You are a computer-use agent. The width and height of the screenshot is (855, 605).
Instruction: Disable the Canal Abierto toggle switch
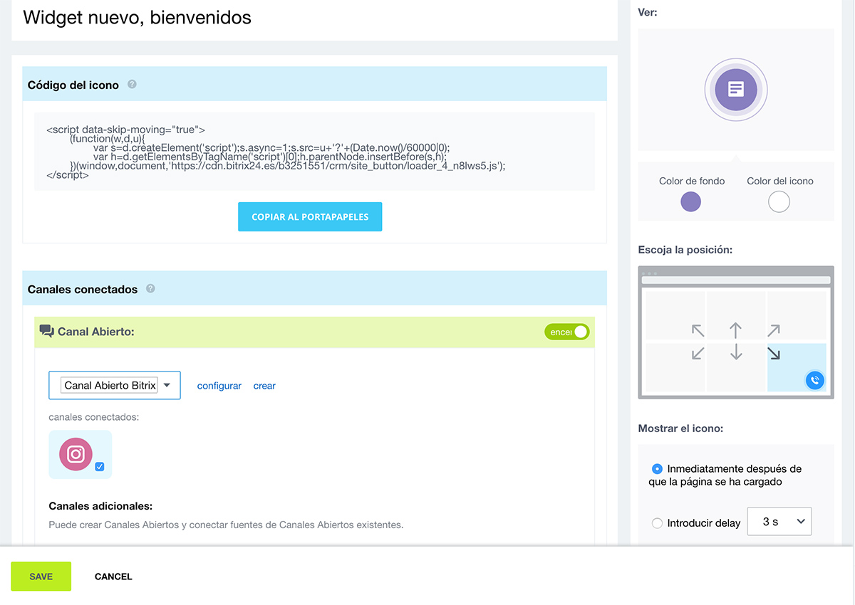(567, 332)
